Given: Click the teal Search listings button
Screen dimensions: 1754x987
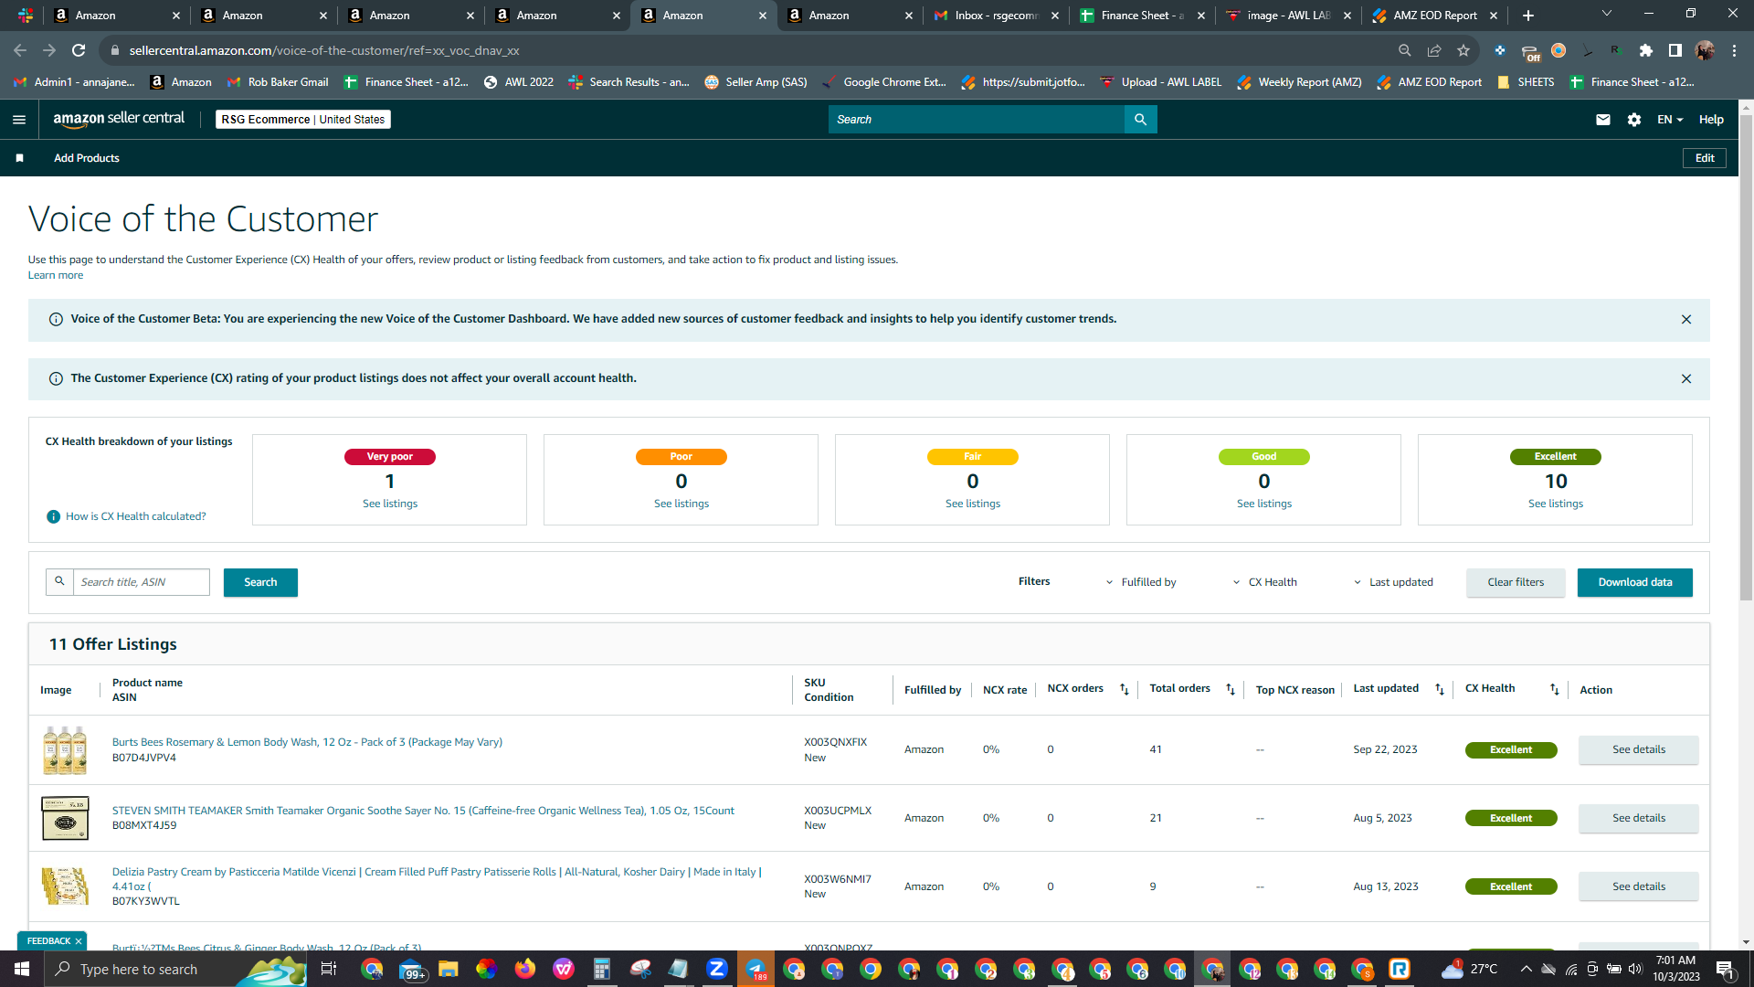Looking at the screenshot, I should [x=260, y=582].
